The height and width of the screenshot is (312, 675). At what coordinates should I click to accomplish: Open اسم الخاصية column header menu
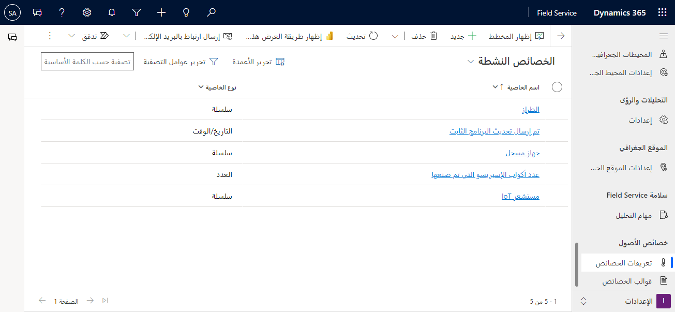[x=516, y=87]
